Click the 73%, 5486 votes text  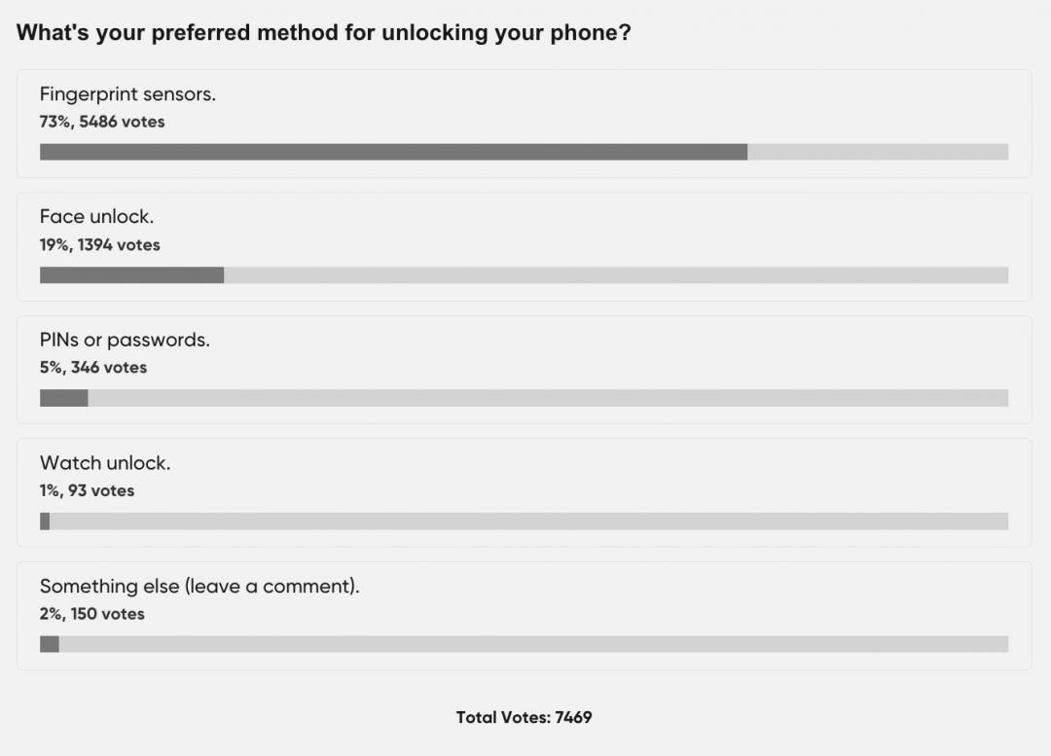(102, 122)
